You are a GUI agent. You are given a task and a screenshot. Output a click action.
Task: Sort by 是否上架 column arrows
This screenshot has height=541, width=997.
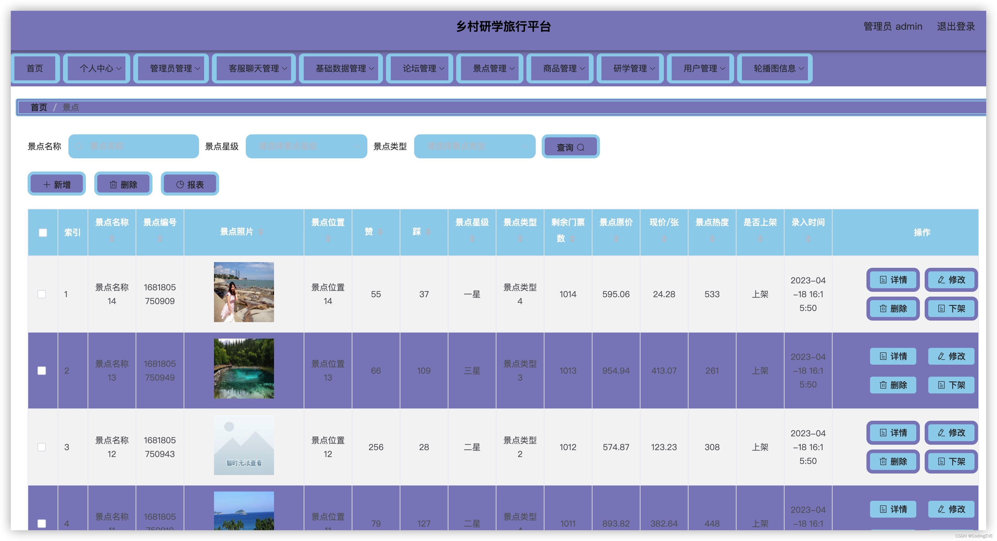[760, 239]
